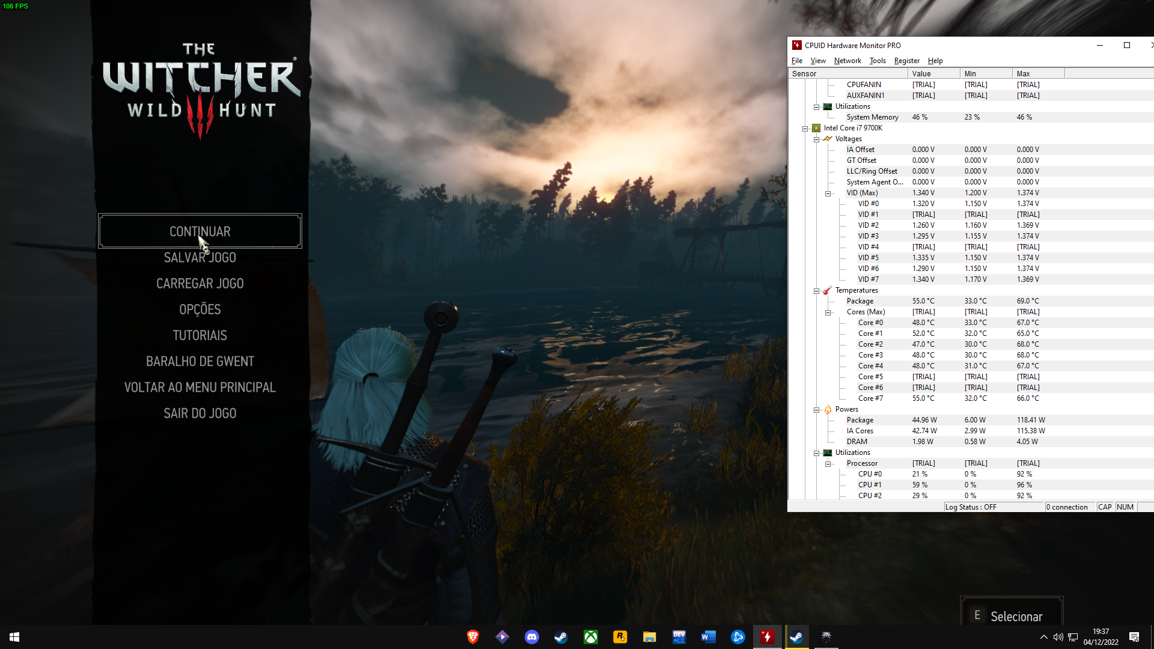Click the Temperatures thermometer icon

point(828,290)
